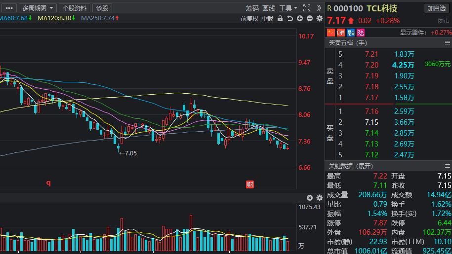Zoom in chart with plus icon
The height and width of the screenshot is (254, 452).
click(x=300, y=18)
